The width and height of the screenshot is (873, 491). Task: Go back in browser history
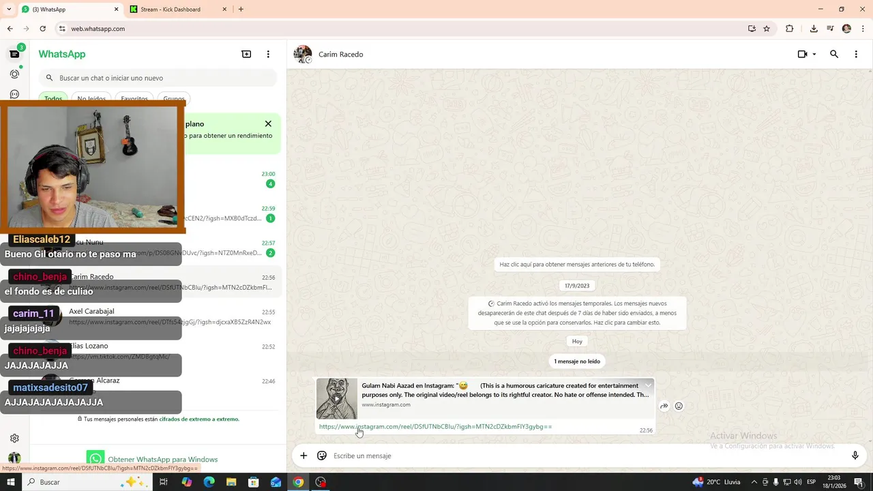(x=10, y=29)
